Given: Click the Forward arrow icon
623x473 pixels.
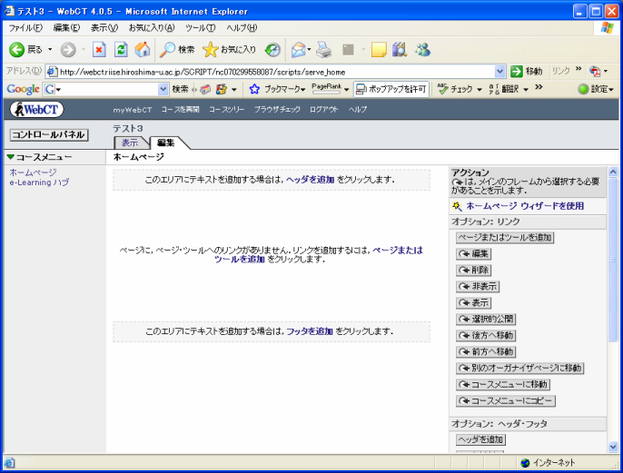Looking at the screenshot, I should 68,50.
